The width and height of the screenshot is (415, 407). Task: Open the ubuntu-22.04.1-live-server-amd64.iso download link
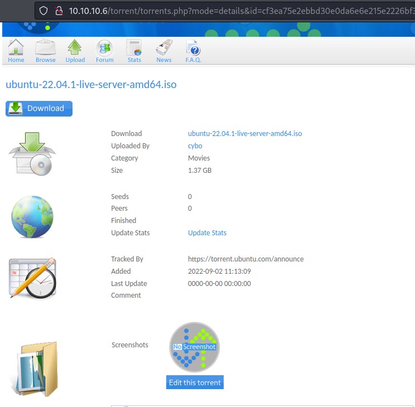pos(245,133)
